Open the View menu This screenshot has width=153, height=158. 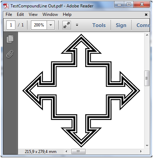(x=33, y=14)
